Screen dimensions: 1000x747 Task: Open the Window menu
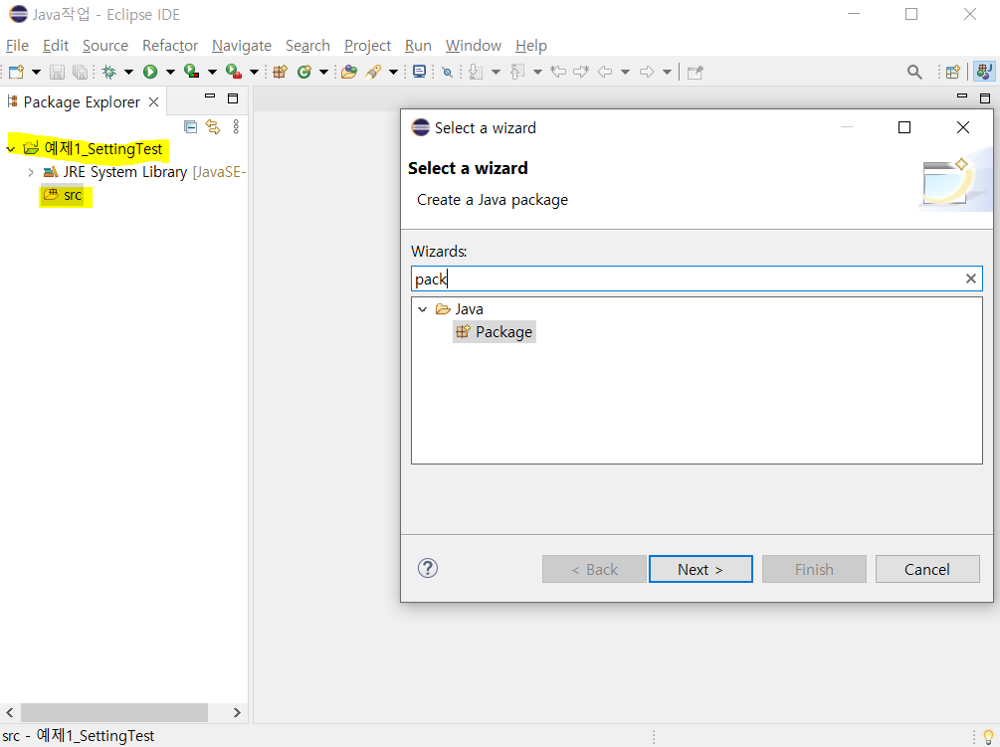click(x=474, y=46)
